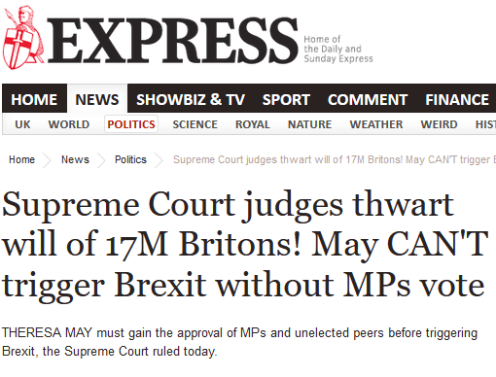Click the EXPRESS masthead wordmark
The image size is (496, 377).
(172, 41)
